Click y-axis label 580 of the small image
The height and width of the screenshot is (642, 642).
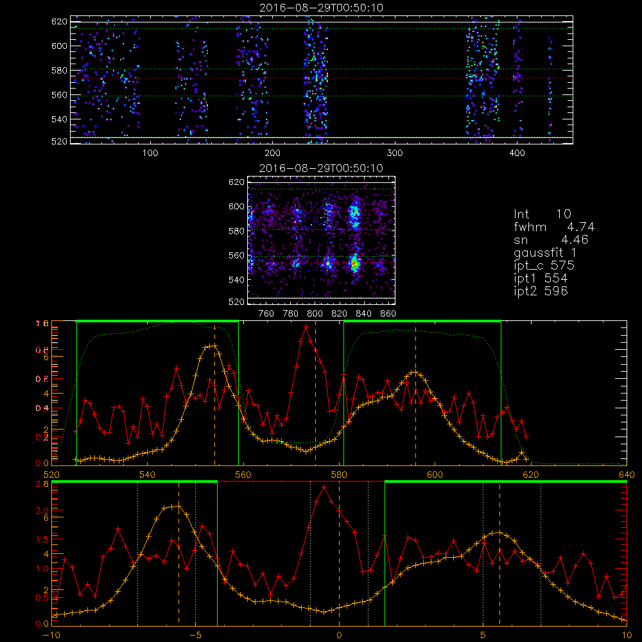tap(237, 231)
